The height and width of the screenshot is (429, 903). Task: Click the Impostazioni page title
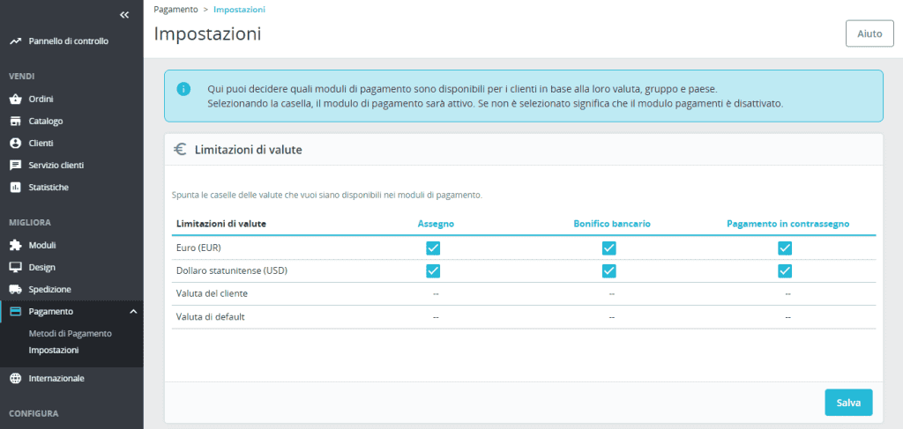[207, 34]
